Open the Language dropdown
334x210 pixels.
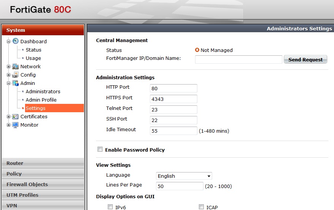click(184, 176)
